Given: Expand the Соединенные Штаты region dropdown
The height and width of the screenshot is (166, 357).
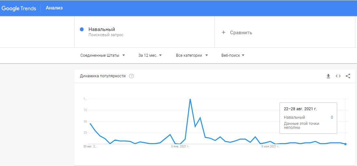Looking at the screenshot, I should pos(103,55).
